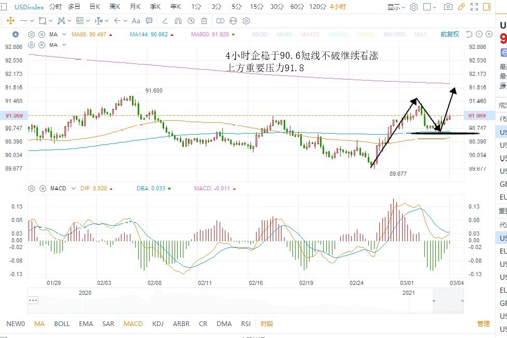Click the 管理 manage button

[483, 324]
